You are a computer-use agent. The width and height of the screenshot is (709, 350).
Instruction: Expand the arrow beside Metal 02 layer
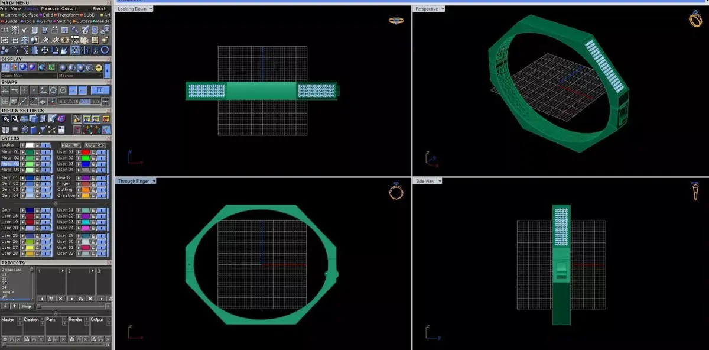click(x=23, y=158)
